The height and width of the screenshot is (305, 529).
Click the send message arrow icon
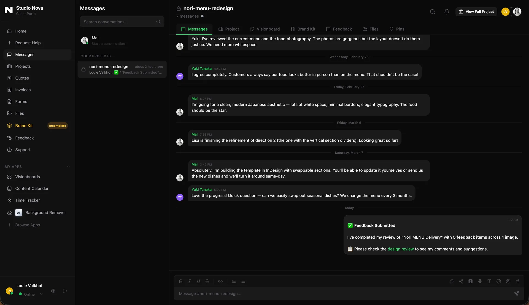click(x=516, y=294)
